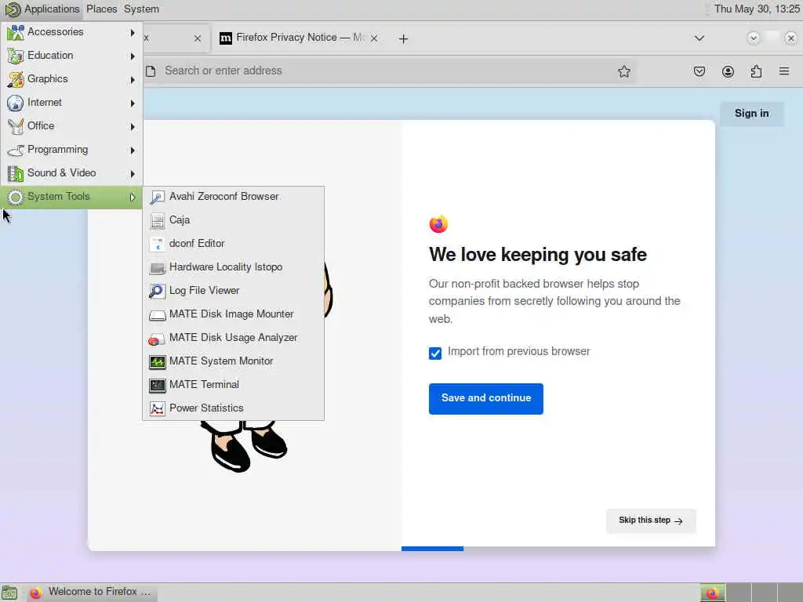
Task: Open the list all tabs dropdown
Action: click(x=699, y=38)
